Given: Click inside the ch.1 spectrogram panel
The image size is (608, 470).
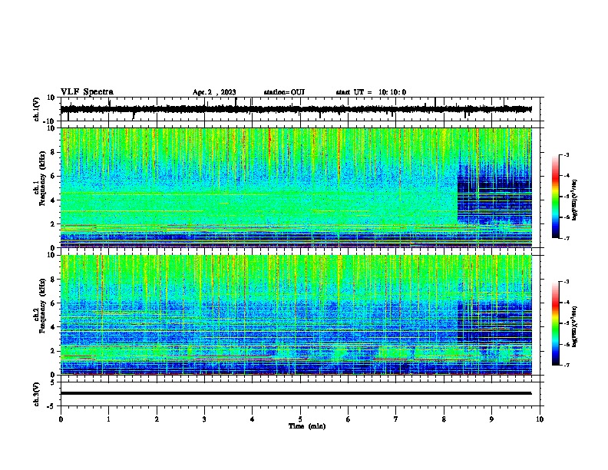Looking at the screenshot, I should point(296,187).
